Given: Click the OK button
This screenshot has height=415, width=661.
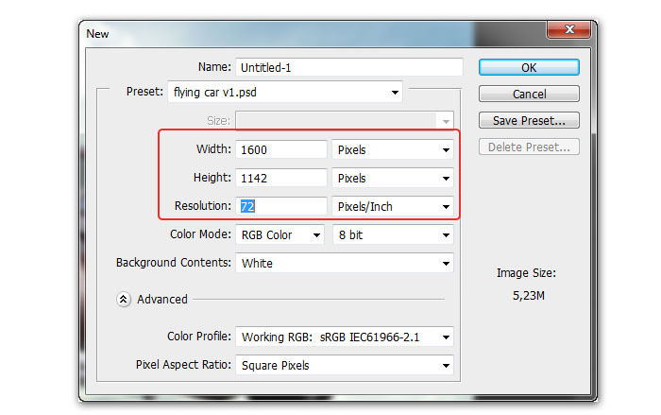Looking at the screenshot, I should [529, 67].
